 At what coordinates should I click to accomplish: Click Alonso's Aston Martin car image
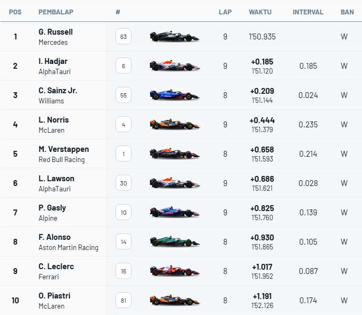click(174, 242)
